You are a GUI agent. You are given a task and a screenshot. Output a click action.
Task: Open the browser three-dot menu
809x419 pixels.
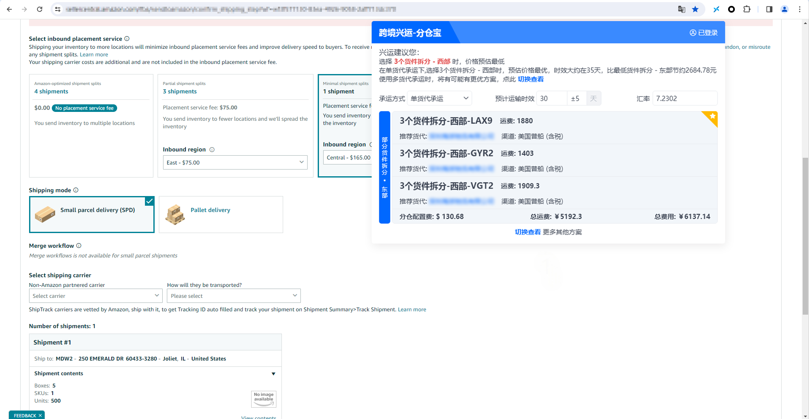point(800,9)
